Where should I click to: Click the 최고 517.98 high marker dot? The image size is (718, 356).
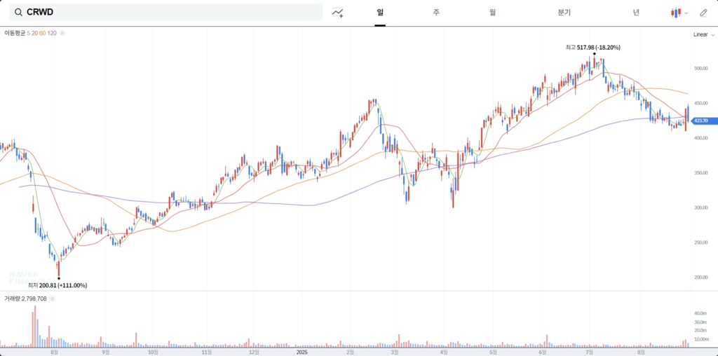tap(595, 53)
